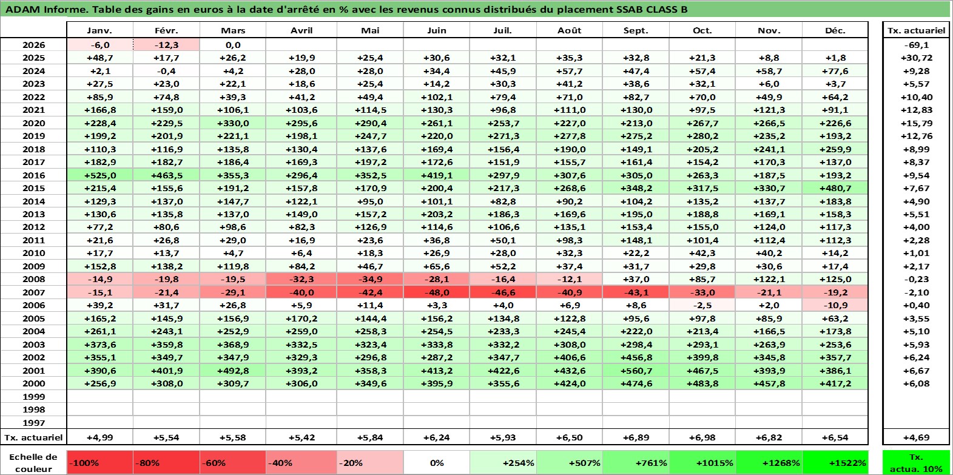Select the 2016 year row label
Screen dimensions: 953x475
(33, 175)
